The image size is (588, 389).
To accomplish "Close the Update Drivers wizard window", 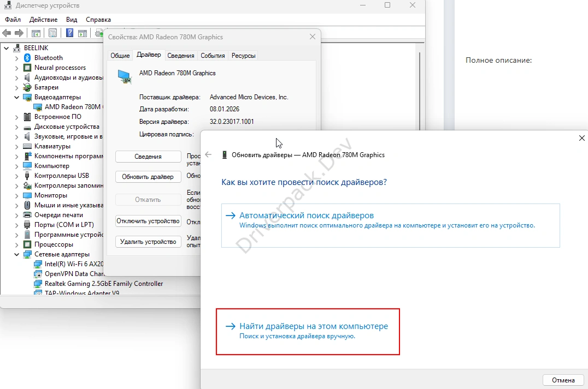I will tap(581, 138).
